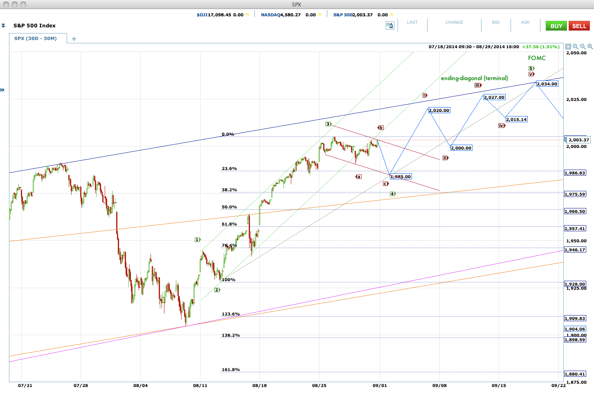594x396 pixels.
Task: Select the green wave 1 marker
Action: point(198,239)
